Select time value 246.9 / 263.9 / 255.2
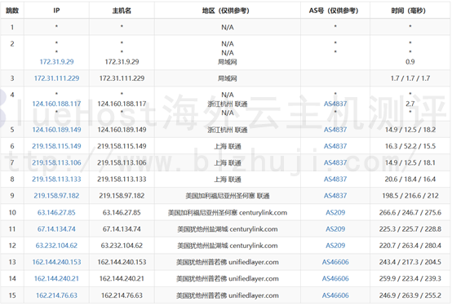Screen dimensions: 452x306 pyautogui.click(x=410, y=295)
